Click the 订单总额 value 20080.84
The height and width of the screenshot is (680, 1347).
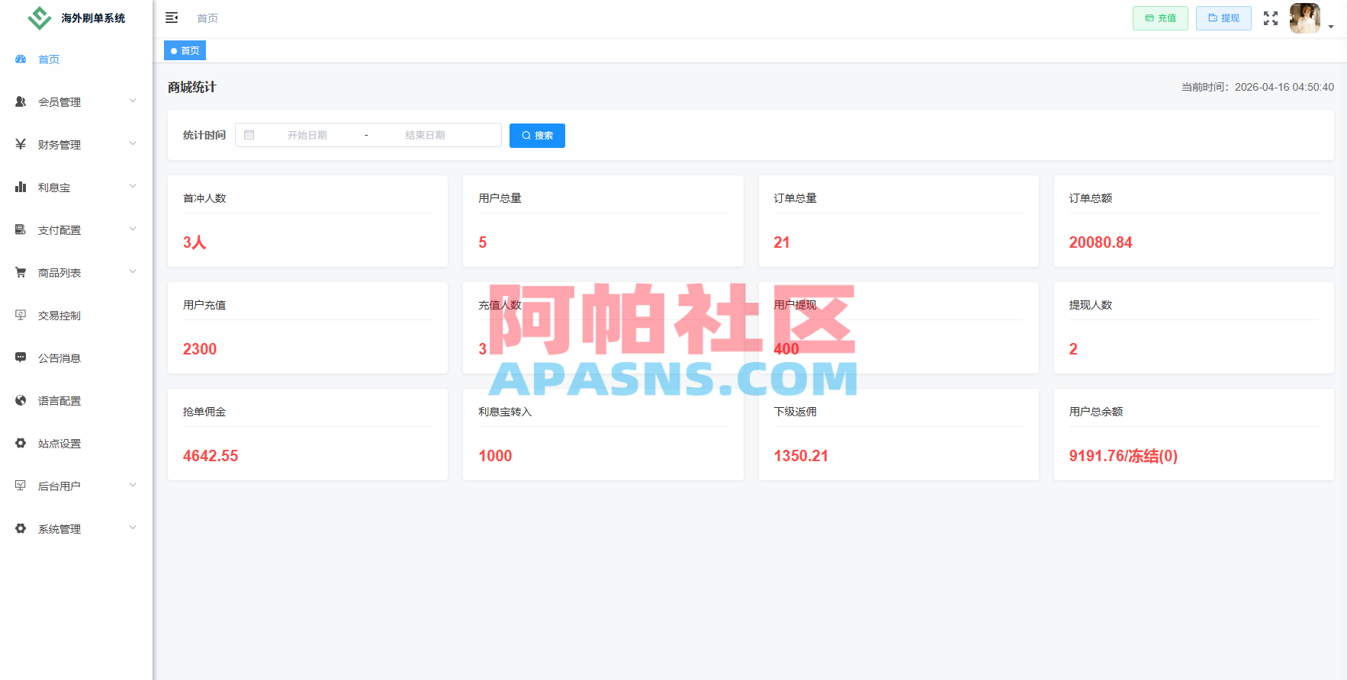tap(1101, 242)
